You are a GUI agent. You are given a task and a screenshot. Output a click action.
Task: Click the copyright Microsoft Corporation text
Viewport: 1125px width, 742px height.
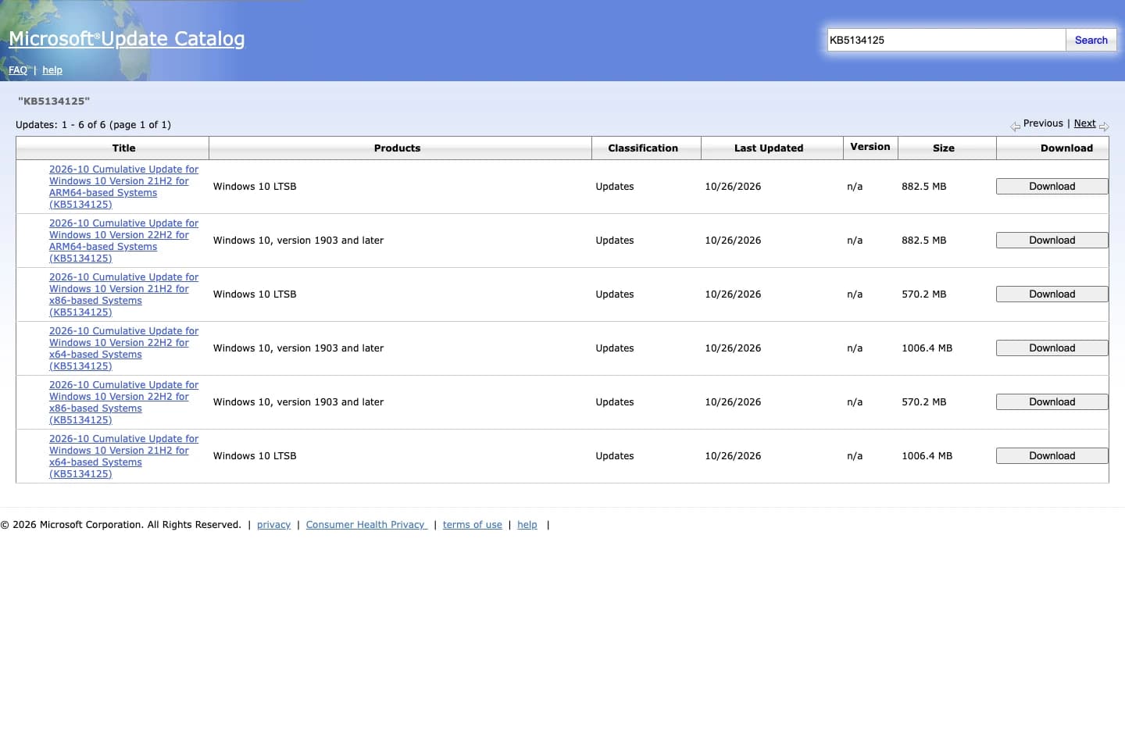click(x=120, y=525)
